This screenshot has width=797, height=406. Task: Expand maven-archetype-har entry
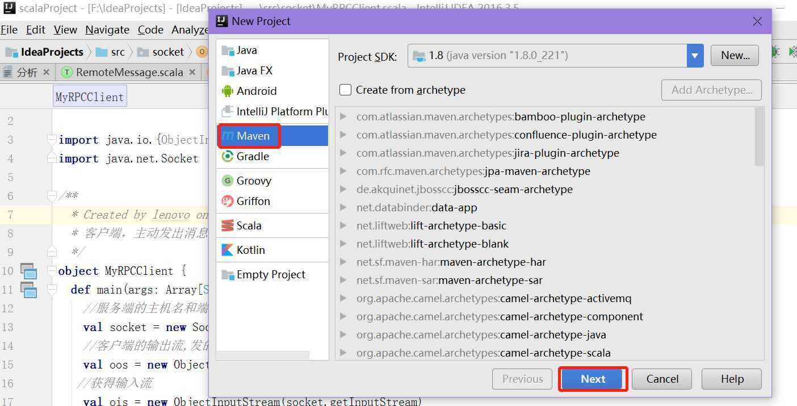343,262
